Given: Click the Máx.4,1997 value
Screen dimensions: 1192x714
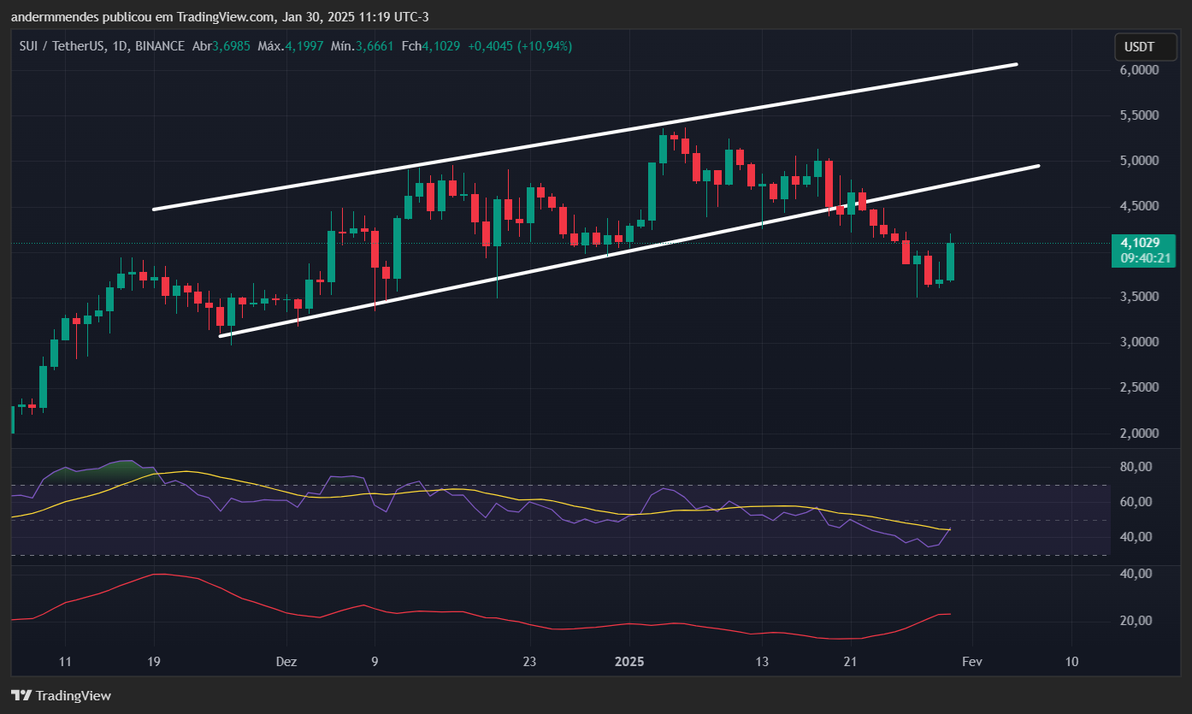Looking at the screenshot, I should (291, 45).
